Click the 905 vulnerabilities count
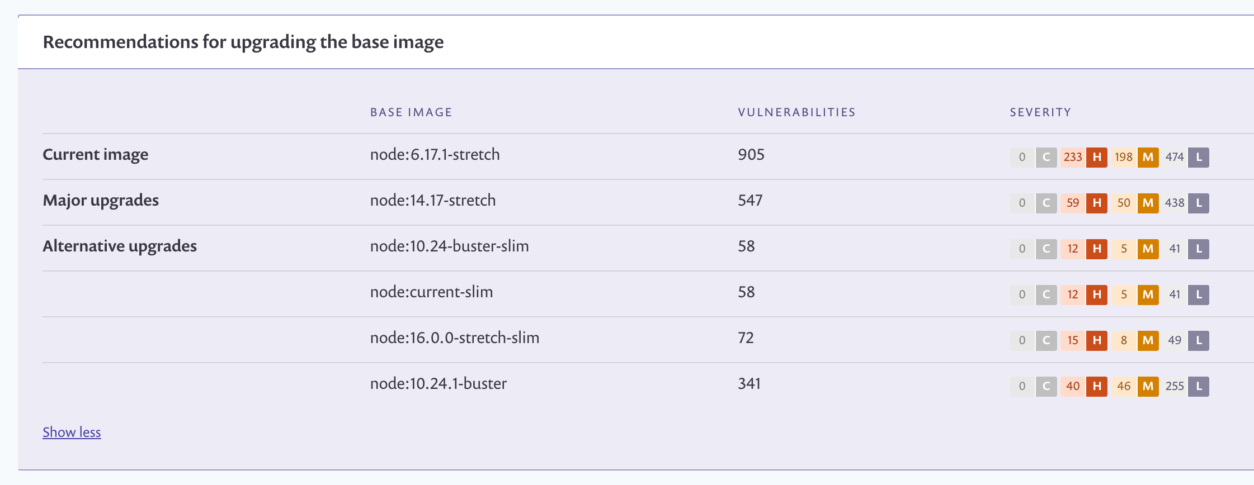Screen dimensions: 1254x485 click(751, 154)
